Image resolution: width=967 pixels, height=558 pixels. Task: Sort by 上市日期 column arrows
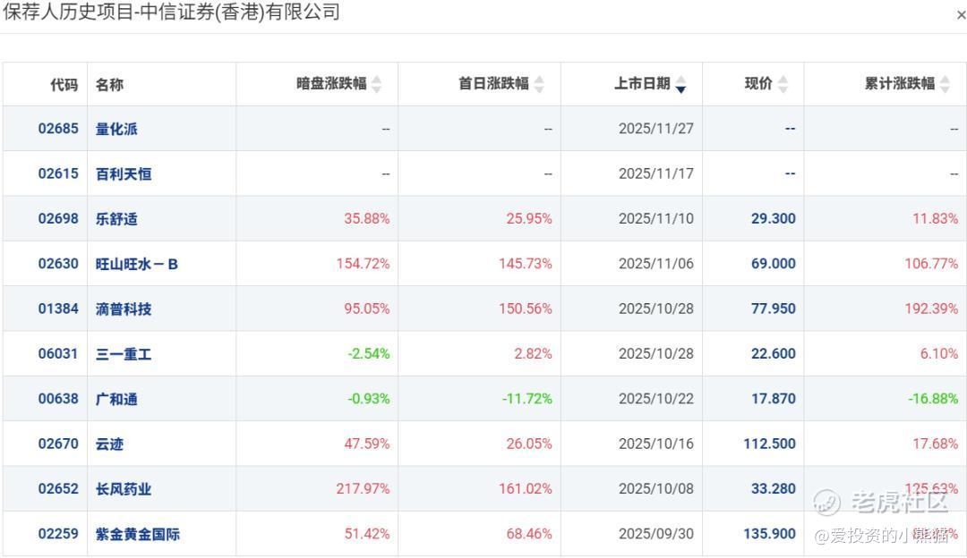[x=680, y=84]
